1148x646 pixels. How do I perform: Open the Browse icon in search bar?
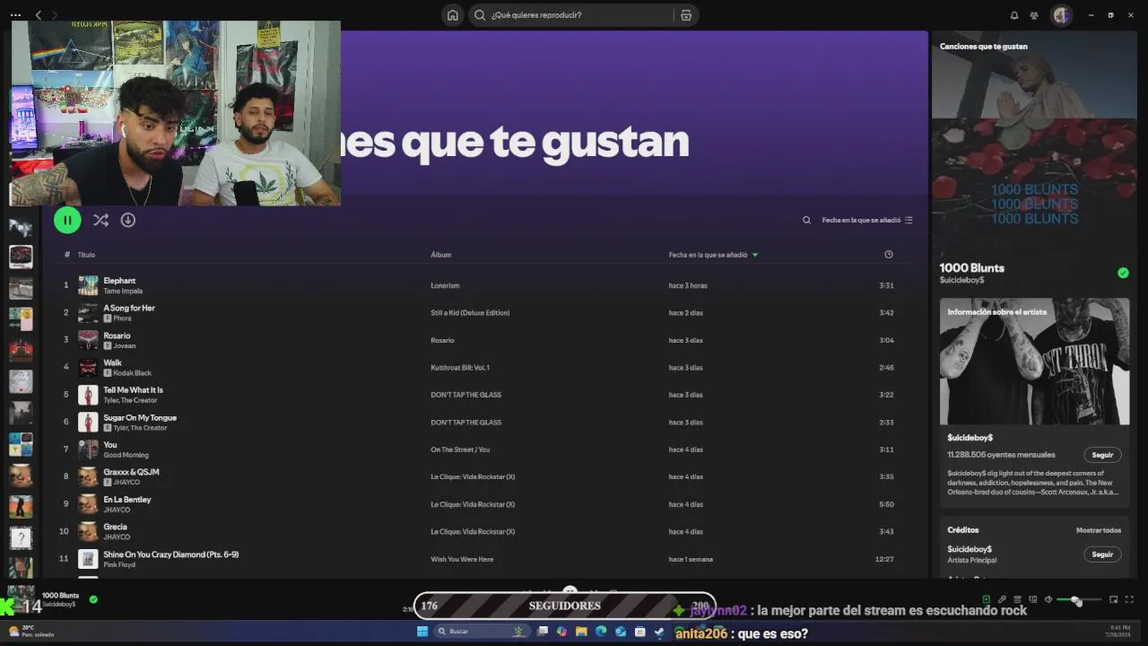[x=686, y=15]
